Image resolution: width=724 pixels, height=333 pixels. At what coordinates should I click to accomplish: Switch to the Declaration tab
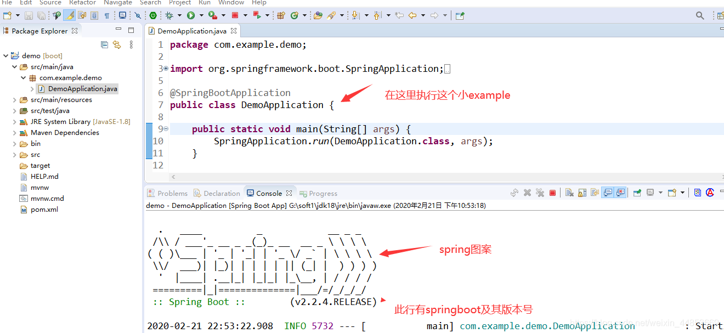coord(217,193)
